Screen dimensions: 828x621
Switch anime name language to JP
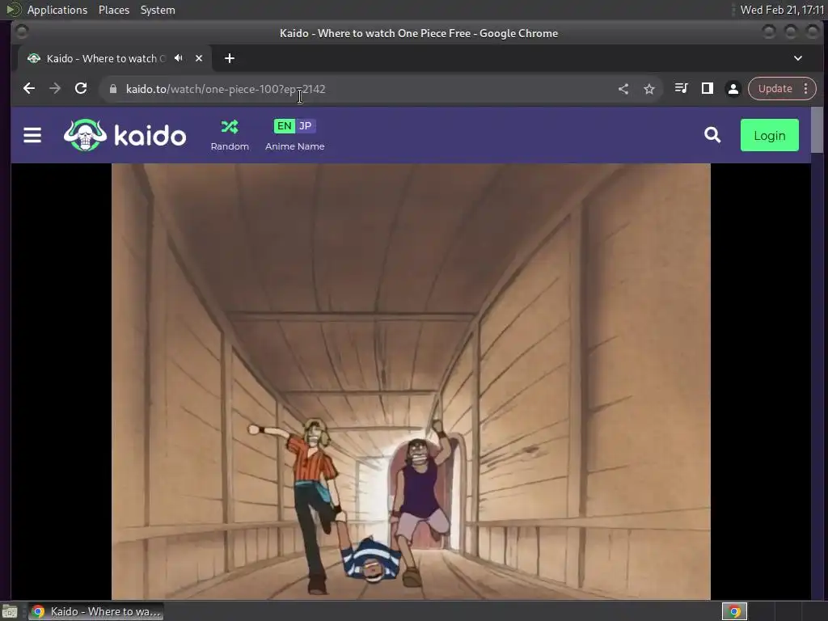(305, 126)
